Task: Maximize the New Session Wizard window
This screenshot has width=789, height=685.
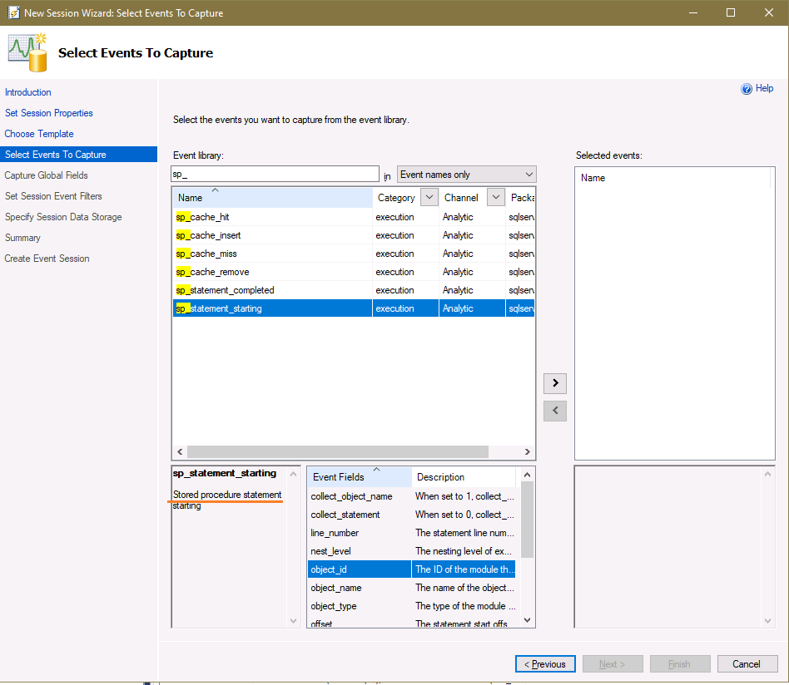Action: pos(731,12)
